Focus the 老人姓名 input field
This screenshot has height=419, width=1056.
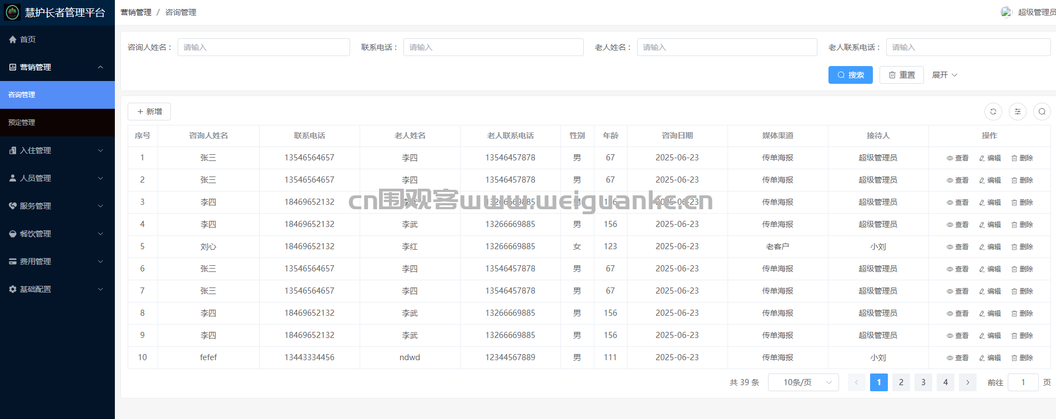click(x=727, y=47)
